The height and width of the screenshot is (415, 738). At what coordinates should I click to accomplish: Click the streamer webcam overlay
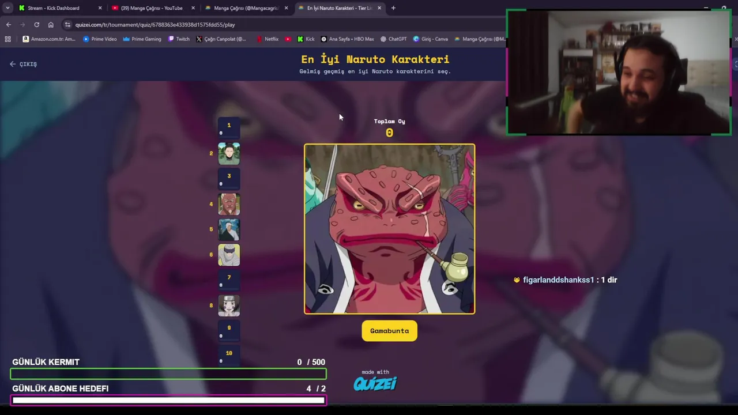619,73
